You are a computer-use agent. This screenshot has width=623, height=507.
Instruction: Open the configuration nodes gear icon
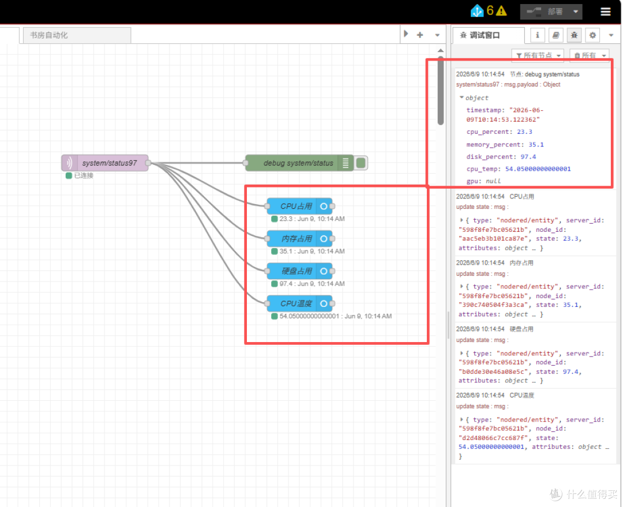pos(592,35)
